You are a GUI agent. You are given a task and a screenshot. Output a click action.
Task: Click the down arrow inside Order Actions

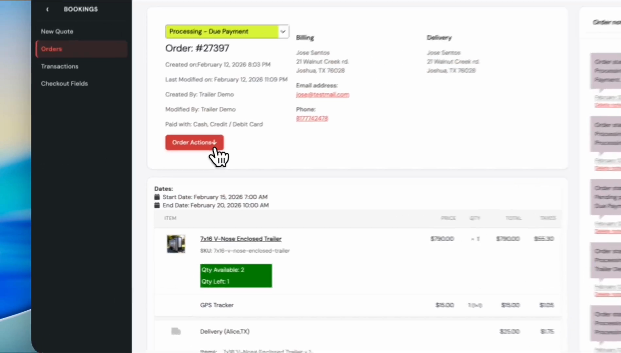click(214, 143)
